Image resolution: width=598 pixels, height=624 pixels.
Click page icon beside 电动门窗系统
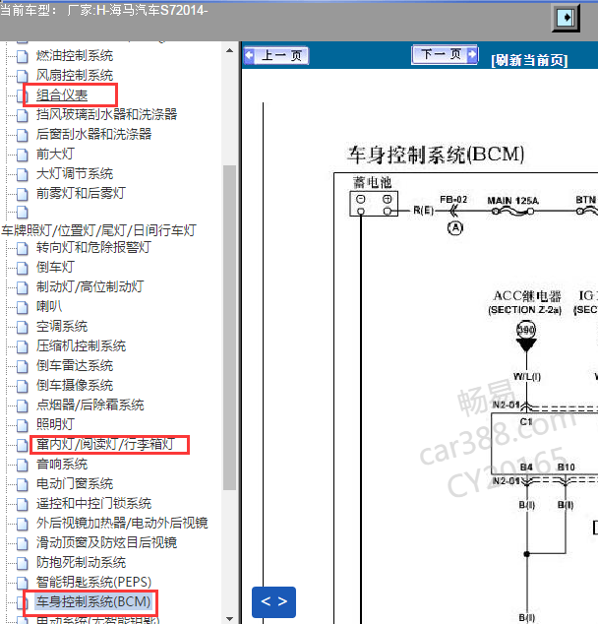pyautogui.click(x=23, y=484)
